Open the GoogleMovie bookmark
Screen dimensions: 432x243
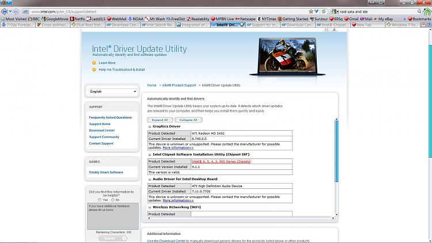[55, 19]
